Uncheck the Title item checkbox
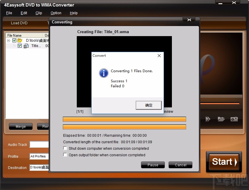 pyautogui.click(x=20, y=46)
